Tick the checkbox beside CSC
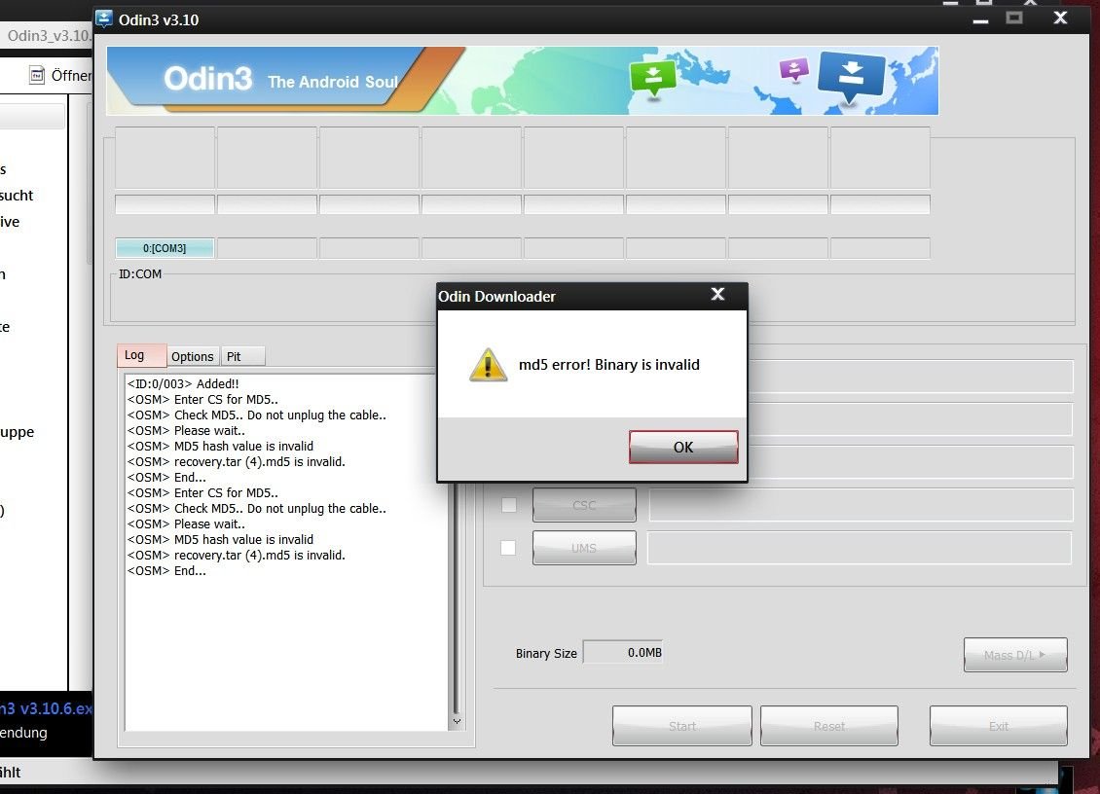The width and height of the screenshot is (1100, 794). (508, 505)
